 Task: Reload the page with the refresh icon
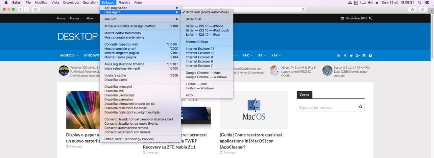pos(303,9)
